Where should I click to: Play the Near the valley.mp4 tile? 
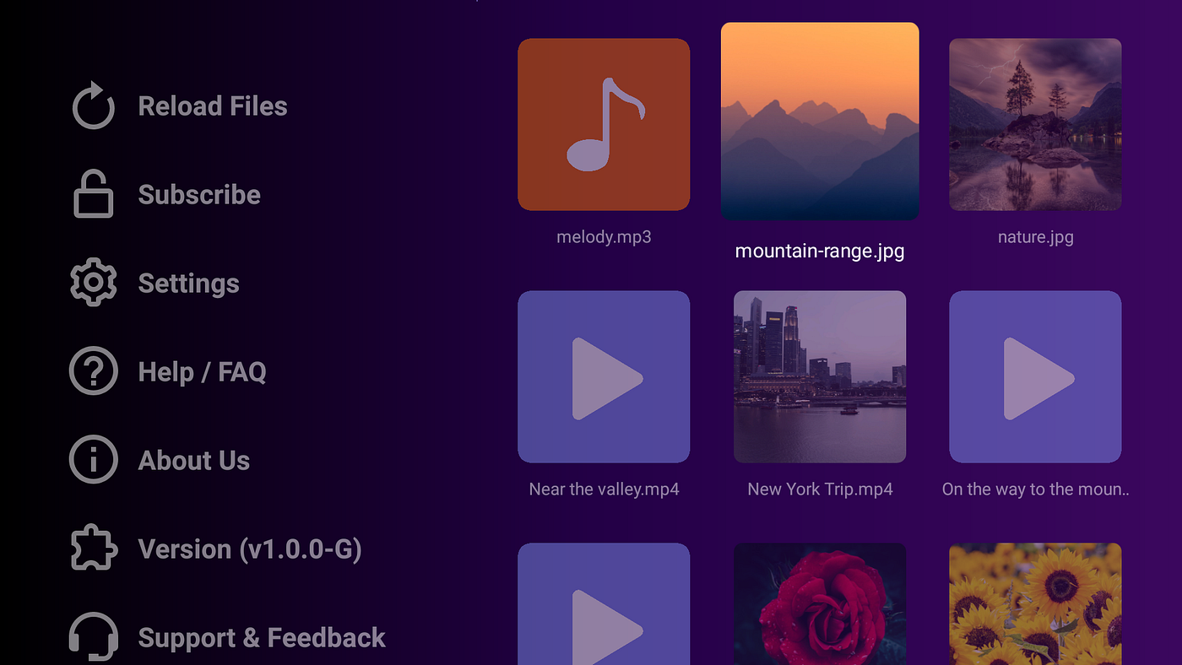604,377
